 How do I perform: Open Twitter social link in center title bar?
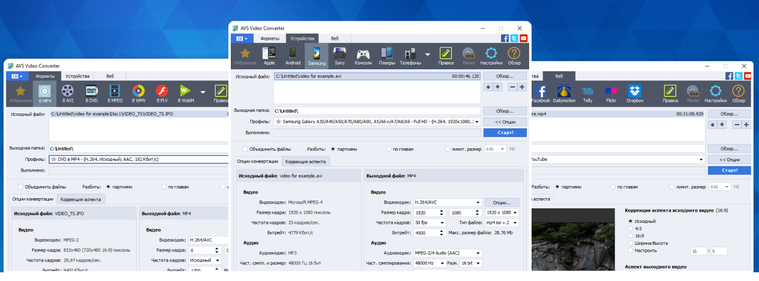[514, 38]
